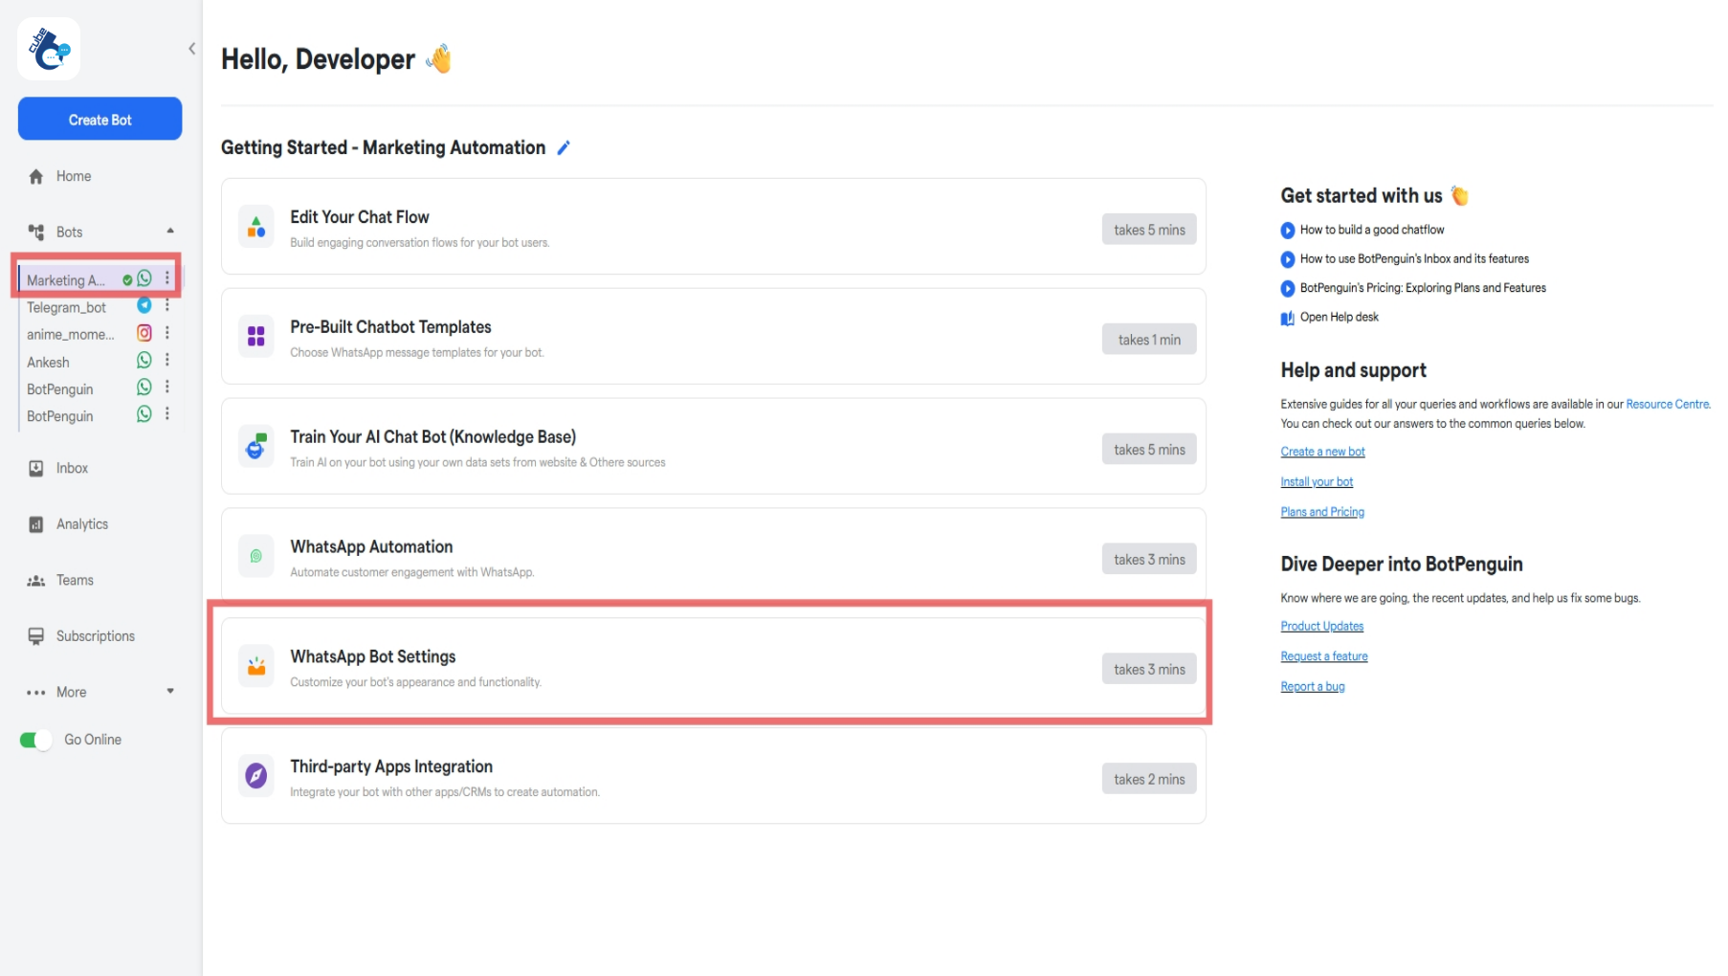The height and width of the screenshot is (976, 1728).
Task: Open three-dot menu for Telegram_bot
Action: [167, 305]
